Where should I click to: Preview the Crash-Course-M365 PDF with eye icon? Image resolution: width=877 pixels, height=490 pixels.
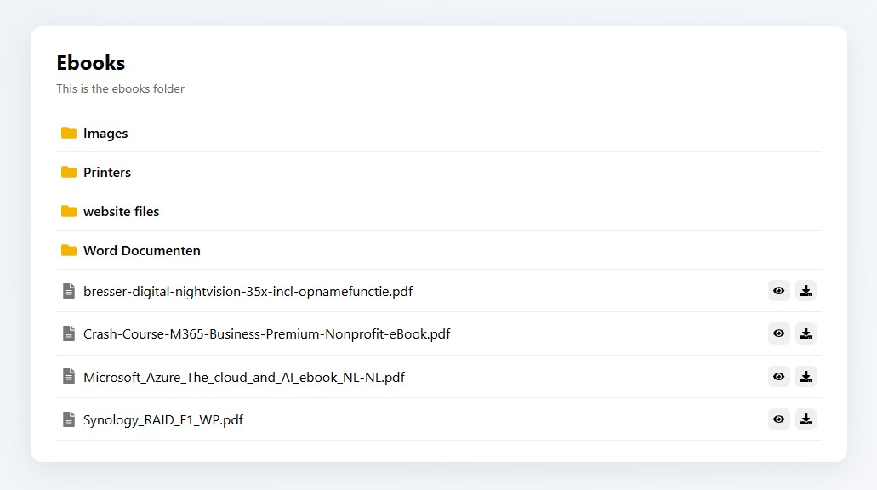pyautogui.click(x=778, y=333)
